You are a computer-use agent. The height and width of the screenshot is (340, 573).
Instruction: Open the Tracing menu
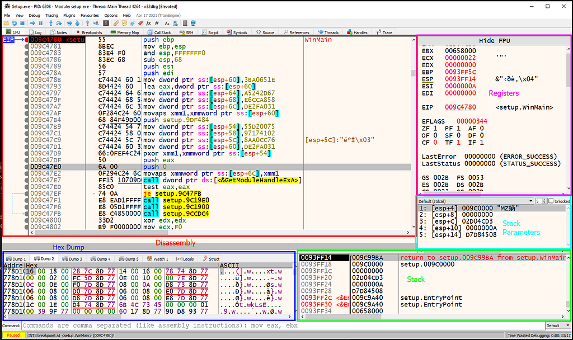(x=51, y=15)
